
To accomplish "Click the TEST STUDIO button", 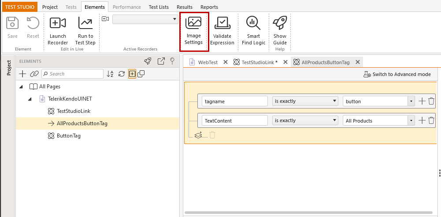I will tap(20, 7).
